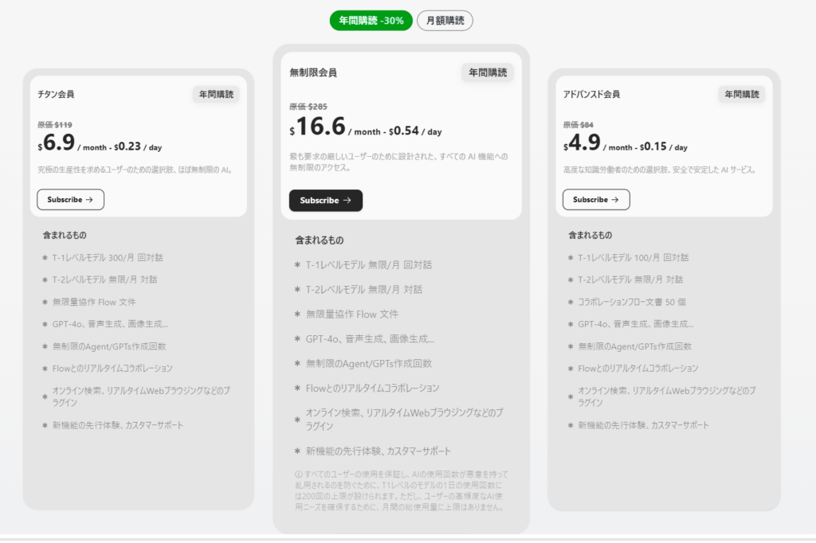Click 含まれるもの heading in the チタン会員 card

point(64,236)
